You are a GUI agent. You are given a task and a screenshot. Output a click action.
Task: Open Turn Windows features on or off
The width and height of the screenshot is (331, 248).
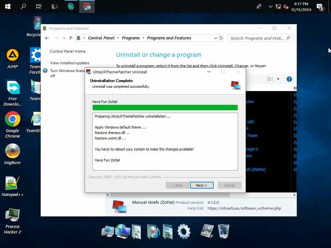tap(67, 73)
